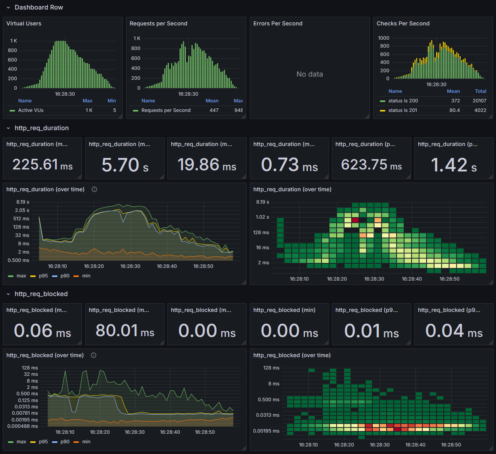The height and width of the screenshot is (454, 496).
Task: Sort Virtual Users legend by Min column
Action: tap(112, 101)
